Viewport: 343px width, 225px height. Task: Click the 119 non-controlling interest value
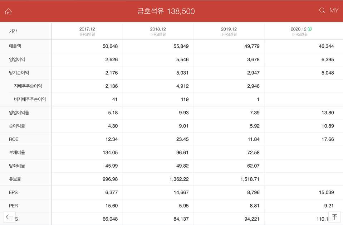click(185, 100)
